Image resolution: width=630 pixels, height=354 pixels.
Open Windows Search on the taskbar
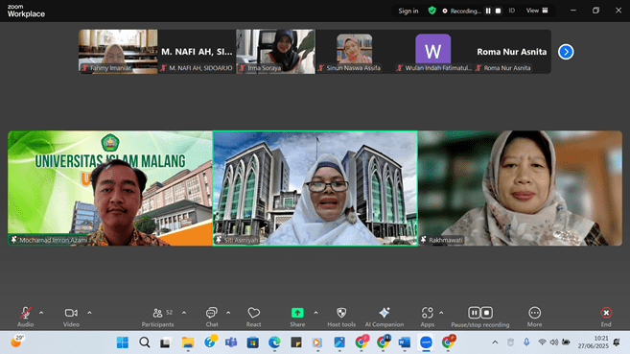pyautogui.click(x=145, y=342)
